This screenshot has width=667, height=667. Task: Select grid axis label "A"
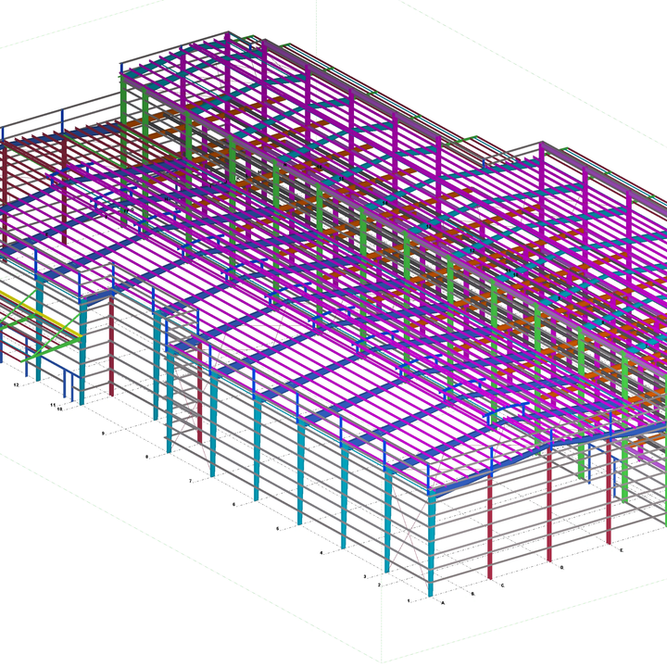tap(443, 603)
